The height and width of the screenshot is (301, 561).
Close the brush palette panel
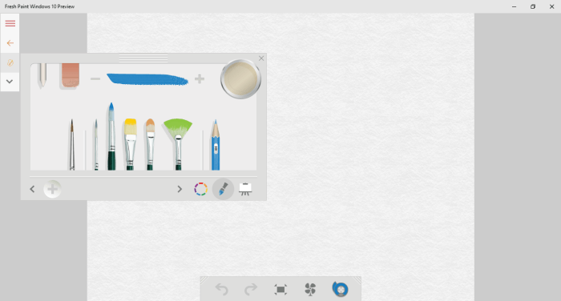(x=261, y=58)
